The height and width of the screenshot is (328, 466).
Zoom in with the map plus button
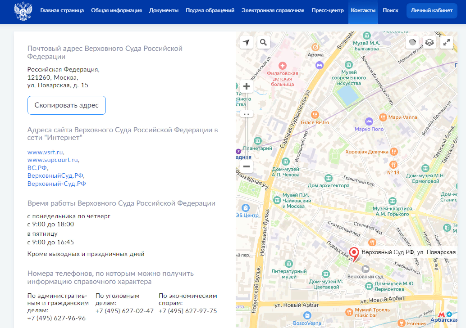point(247,86)
